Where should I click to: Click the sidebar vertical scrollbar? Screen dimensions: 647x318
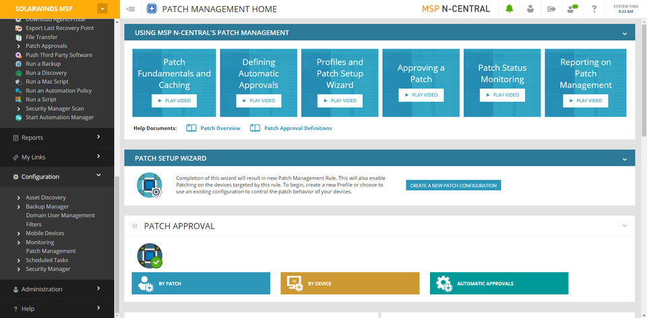(117, 243)
